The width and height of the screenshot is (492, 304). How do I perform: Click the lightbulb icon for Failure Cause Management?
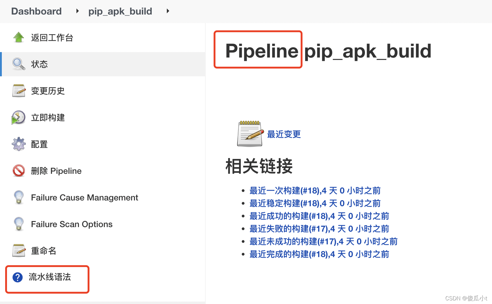(19, 197)
